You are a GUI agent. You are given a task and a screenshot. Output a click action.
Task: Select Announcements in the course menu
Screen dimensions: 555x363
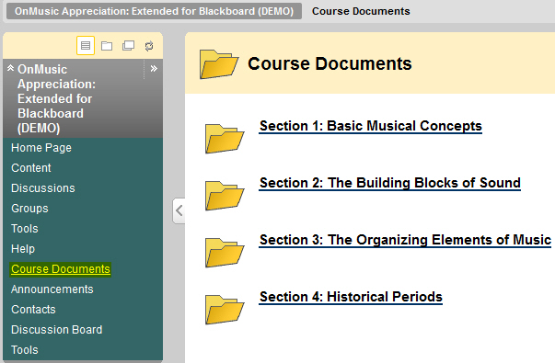point(52,289)
